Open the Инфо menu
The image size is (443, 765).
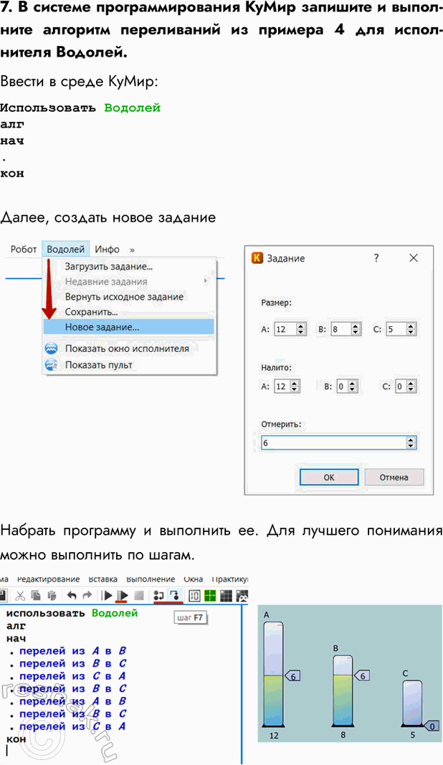point(108,250)
